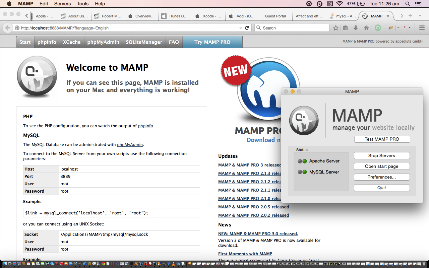The height and width of the screenshot is (268, 429).
Task: Open the phpinfo link in PHP section
Action: pos(145,126)
